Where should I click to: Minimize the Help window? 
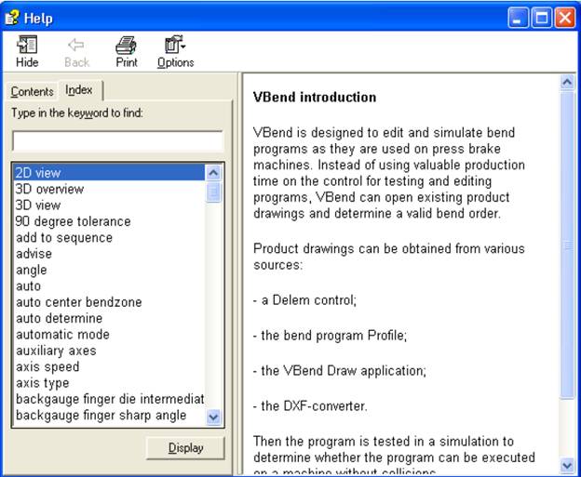click(x=519, y=18)
